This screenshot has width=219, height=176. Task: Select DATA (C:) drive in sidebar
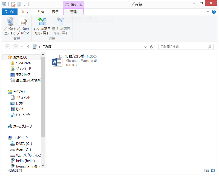tap(24, 143)
